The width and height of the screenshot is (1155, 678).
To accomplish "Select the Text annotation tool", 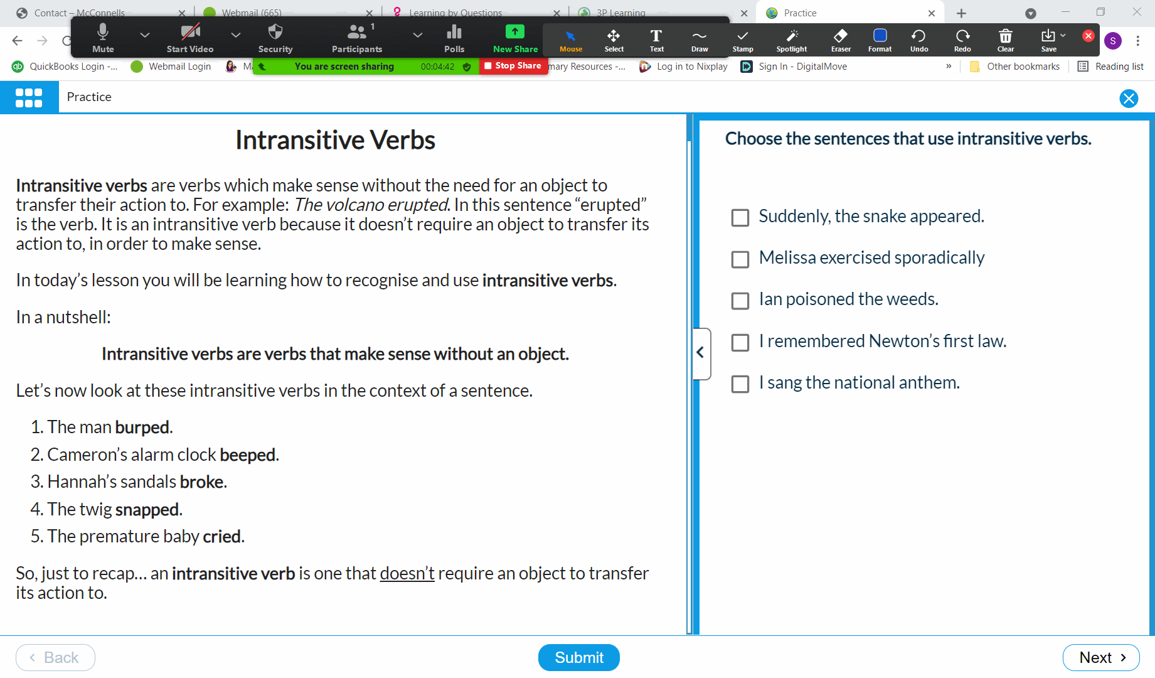I will (656, 40).
